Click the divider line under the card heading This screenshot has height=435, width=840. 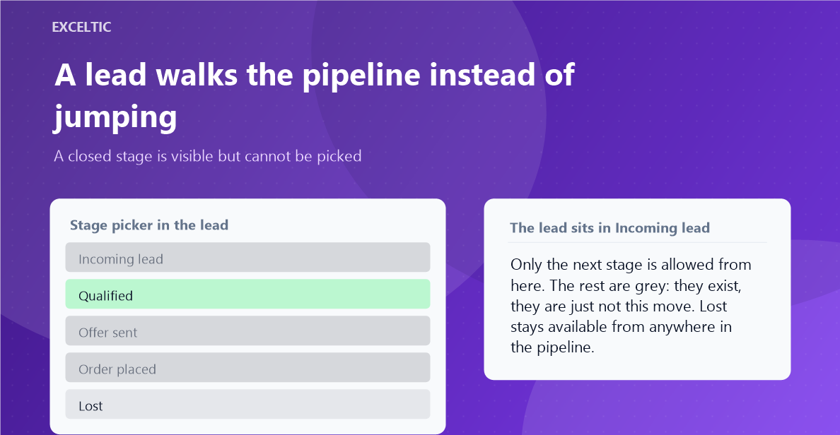point(637,242)
